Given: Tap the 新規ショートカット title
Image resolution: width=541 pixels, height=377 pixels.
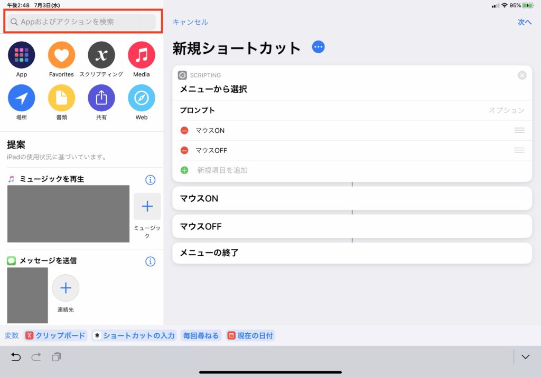Looking at the screenshot, I should 237,48.
